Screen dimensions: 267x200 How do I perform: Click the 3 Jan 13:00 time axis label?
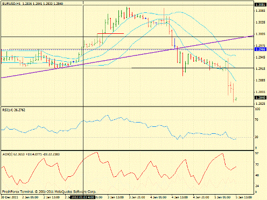[x=116, y=197]
